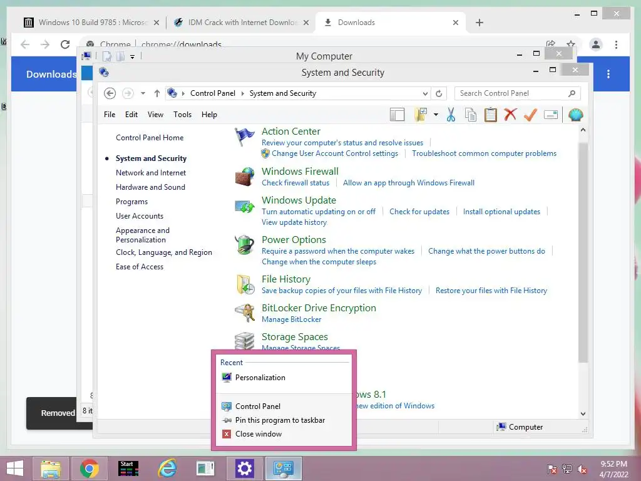Open Programs category in sidebar
Viewport: 641px width, 481px height.
[131, 202]
